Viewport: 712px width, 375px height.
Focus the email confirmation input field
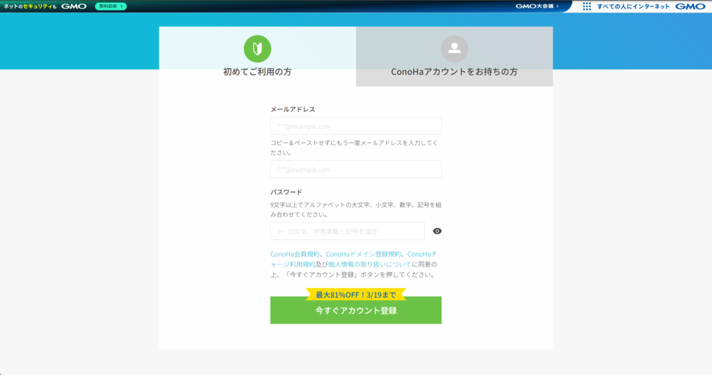(355, 169)
